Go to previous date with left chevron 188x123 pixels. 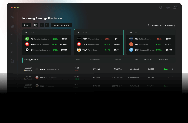[42, 25]
